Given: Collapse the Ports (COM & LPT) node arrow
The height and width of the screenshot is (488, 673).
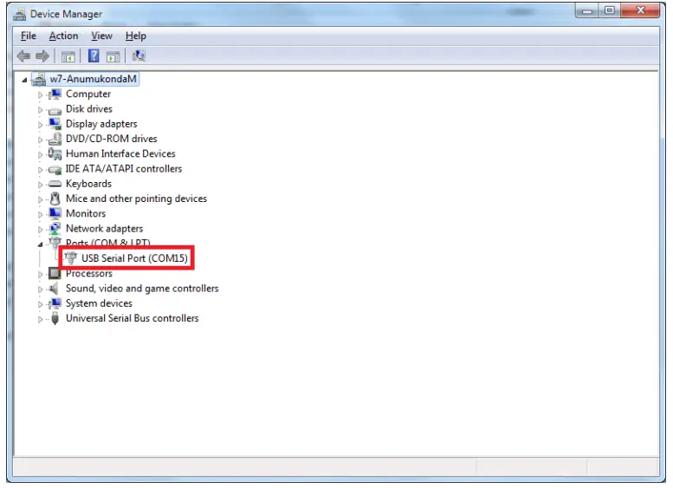Looking at the screenshot, I should (41, 244).
